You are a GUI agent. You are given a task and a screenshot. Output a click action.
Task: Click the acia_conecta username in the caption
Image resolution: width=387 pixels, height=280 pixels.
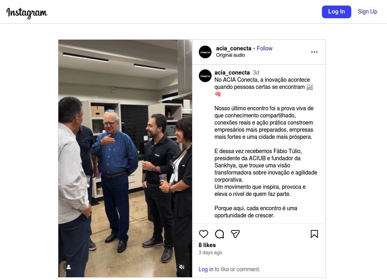pyautogui.click(x=232, y=73)
